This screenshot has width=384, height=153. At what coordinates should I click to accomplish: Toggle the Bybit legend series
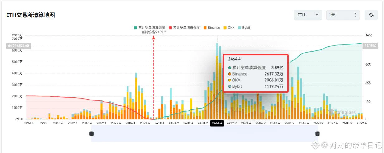244,28
